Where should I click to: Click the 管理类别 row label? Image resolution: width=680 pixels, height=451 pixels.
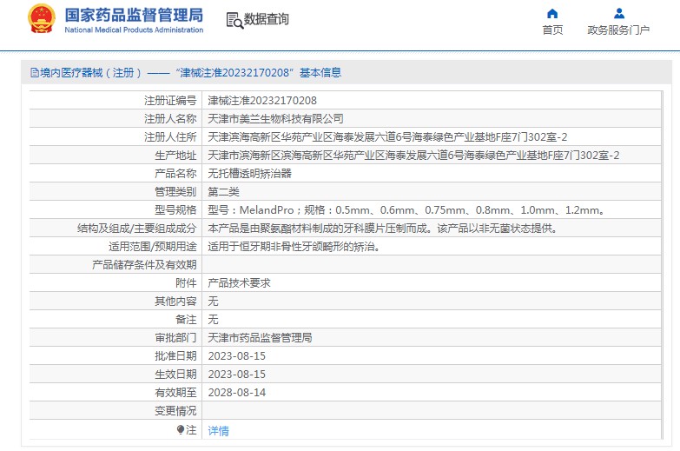pos(175,192)
